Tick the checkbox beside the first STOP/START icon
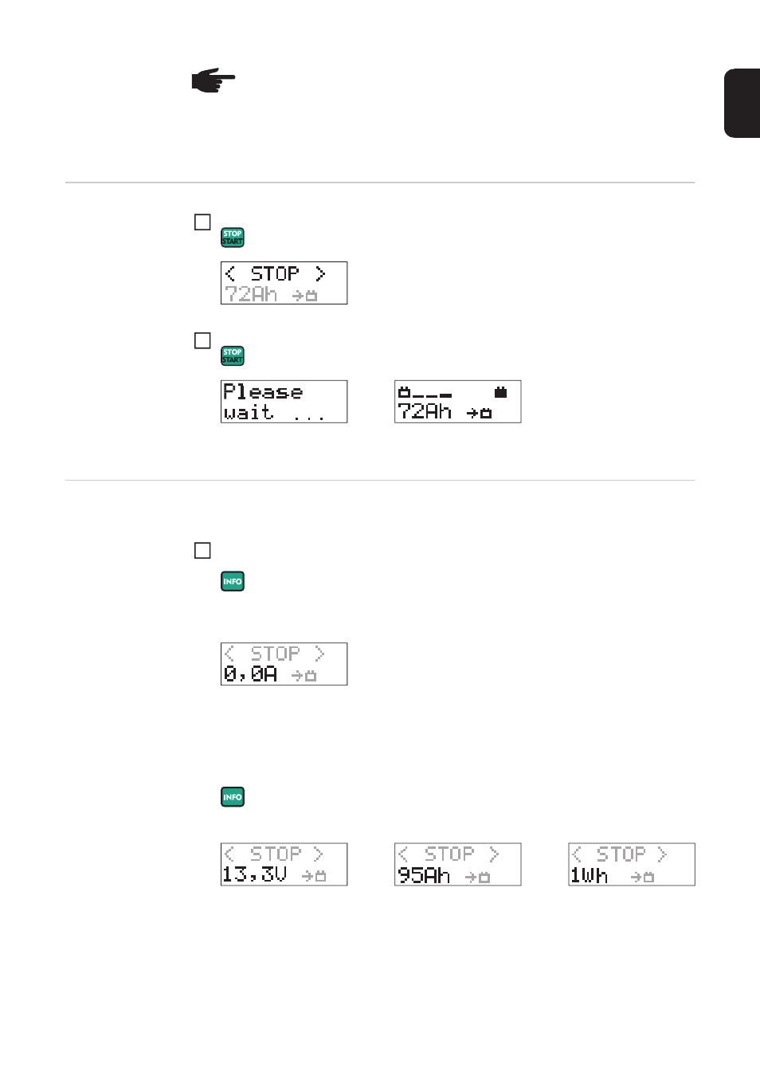The height and width of the screenshot is (1076, 760). (x=202, y=222)
